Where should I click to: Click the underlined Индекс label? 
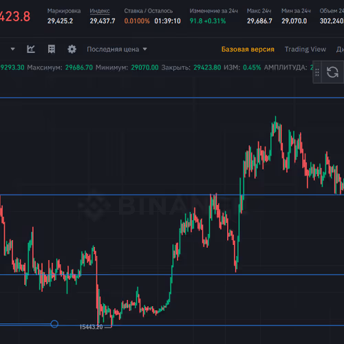click(x=100, y=11)
